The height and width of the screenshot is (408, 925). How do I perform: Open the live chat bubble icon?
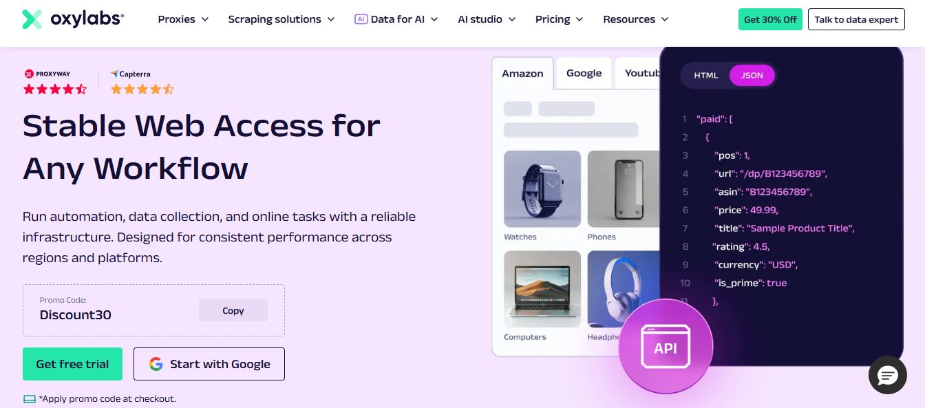[x=888, y=375]
